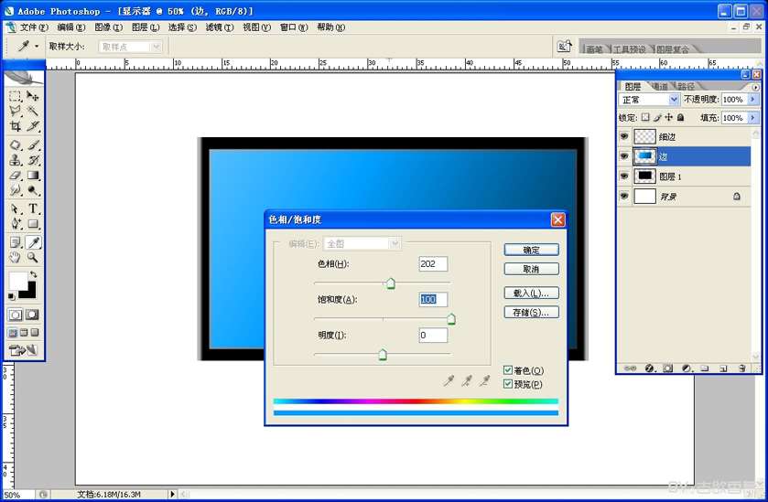The height and width of the screenshot is (502, 768).
Task: Select the Rectangular Marquee tool
Action: pos(16,96)
